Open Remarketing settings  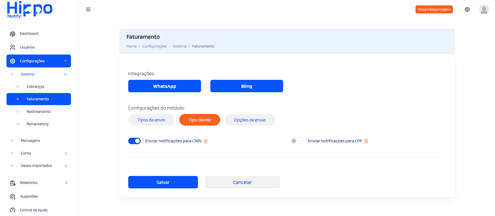[37, 124]
